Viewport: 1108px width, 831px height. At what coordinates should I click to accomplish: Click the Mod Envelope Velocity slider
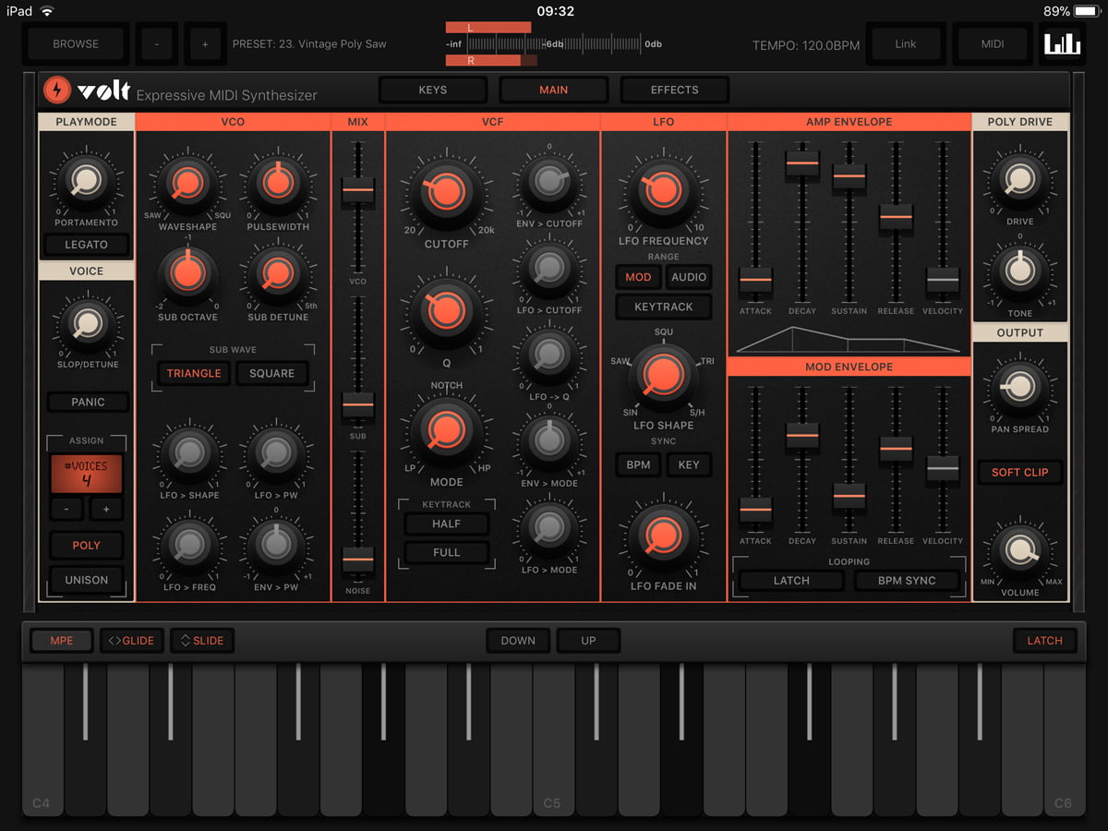pyautogui.click(x=943, y=468)
